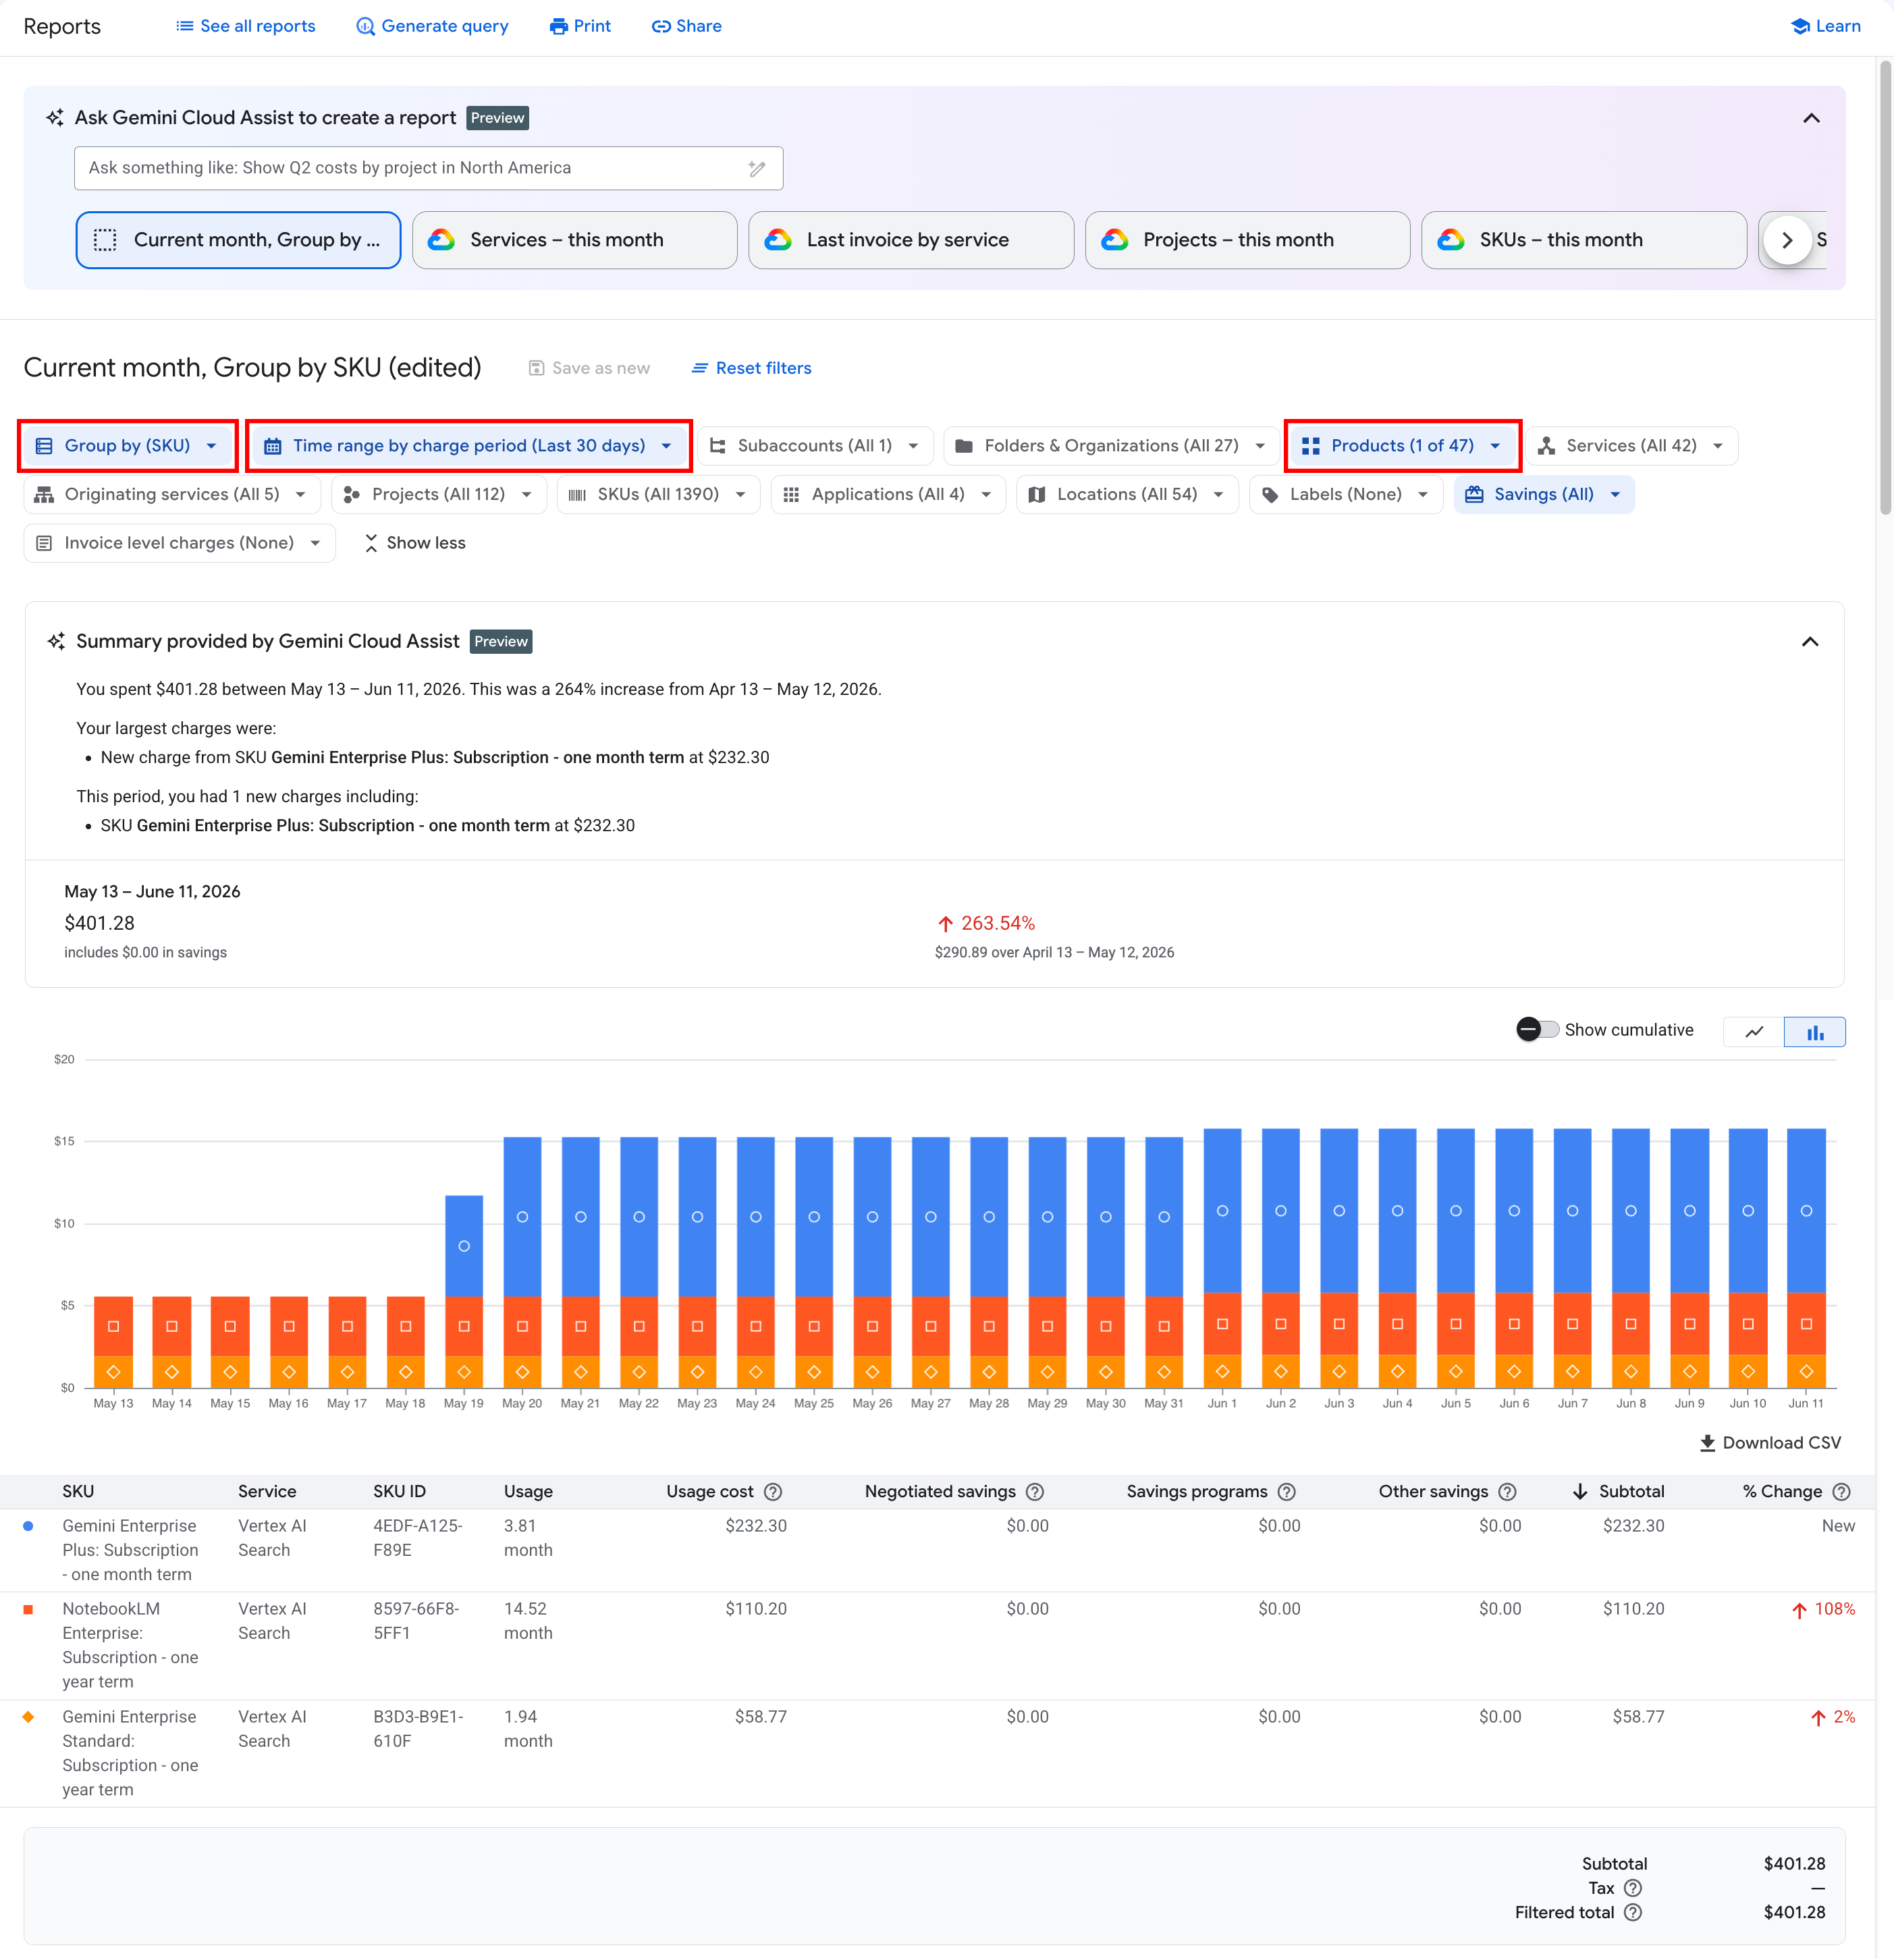The image size is (1894, 1960).
Task: Print the current report
Action: point(580,26)
